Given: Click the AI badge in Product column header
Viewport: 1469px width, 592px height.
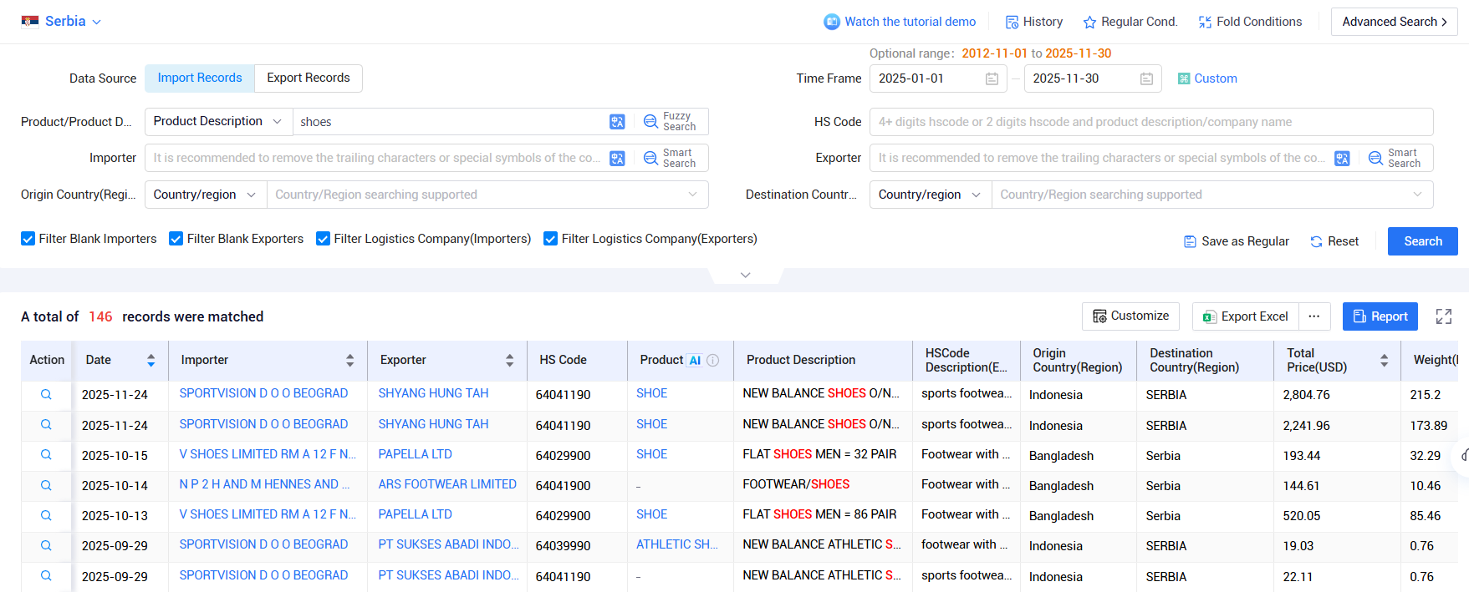Looking at the screenshot, I should 695,361.
